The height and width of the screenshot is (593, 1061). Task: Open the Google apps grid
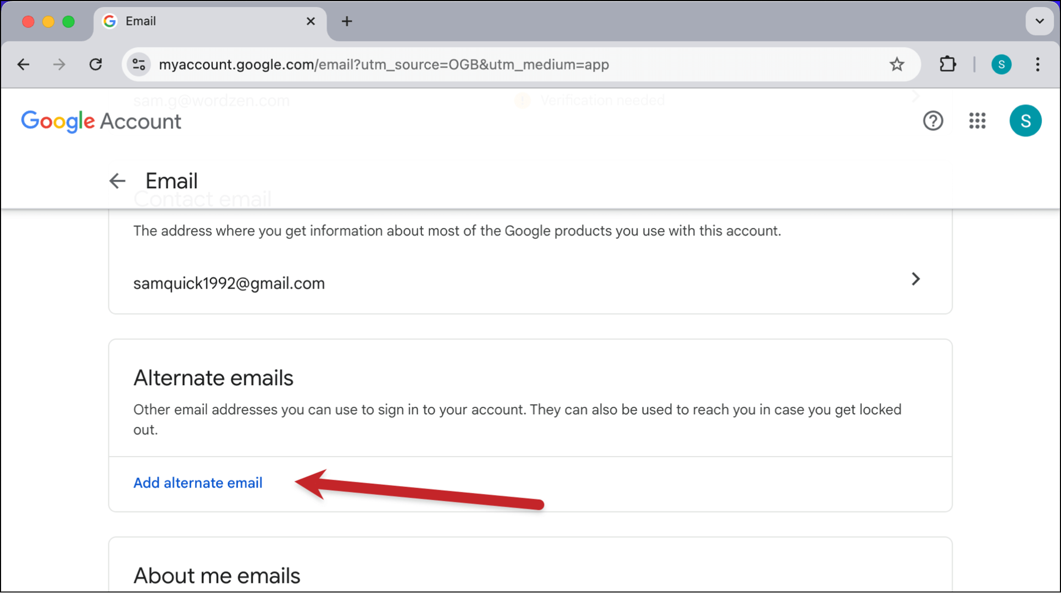pyautogui.click(x=977, y=121)
